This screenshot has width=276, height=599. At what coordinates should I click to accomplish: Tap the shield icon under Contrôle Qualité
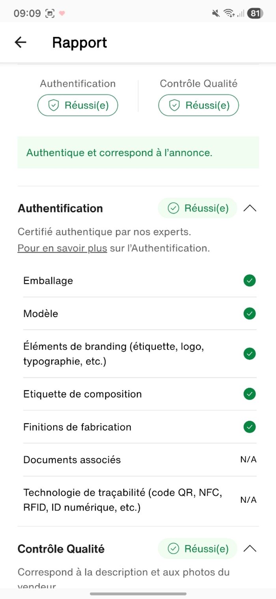[x=174, y=105]
